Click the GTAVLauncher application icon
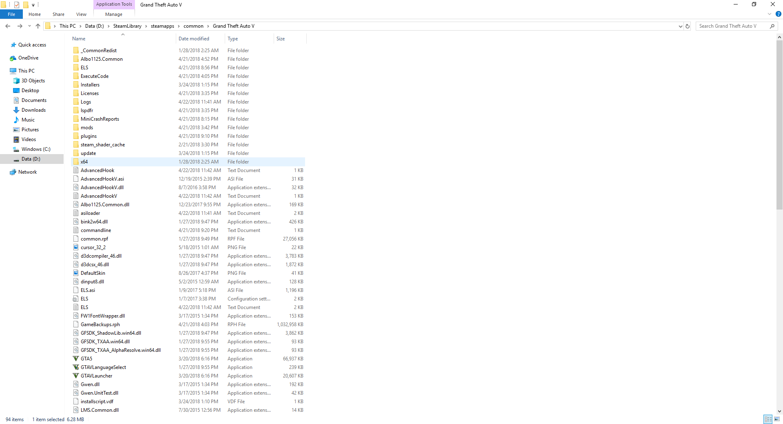The height and width of the screenshot is (424, 783). [x=76, y=376]
